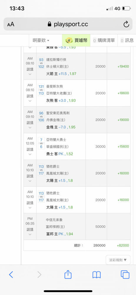Open the 訊息 messages tab

127,40
